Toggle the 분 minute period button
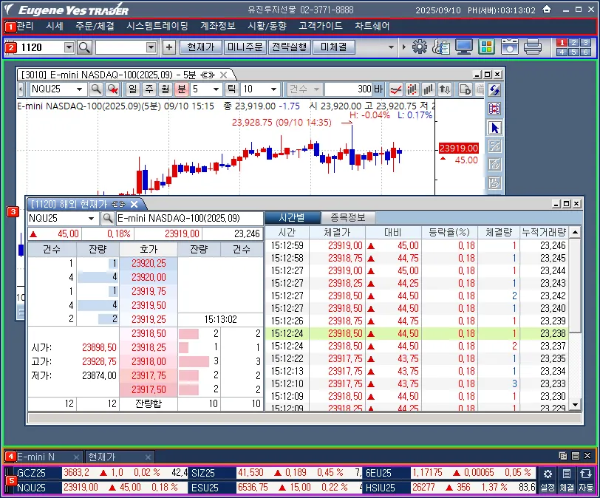This screenshot has width=600, height=498. [181, 89]
